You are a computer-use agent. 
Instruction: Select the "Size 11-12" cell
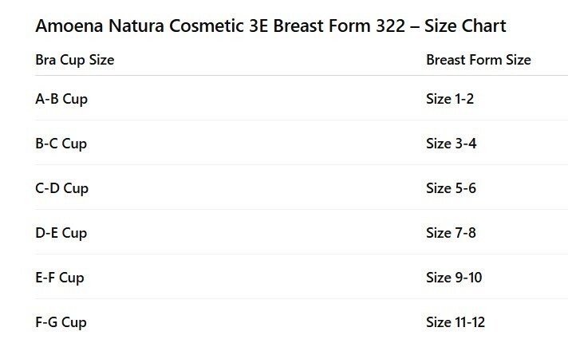click(456, 322)
